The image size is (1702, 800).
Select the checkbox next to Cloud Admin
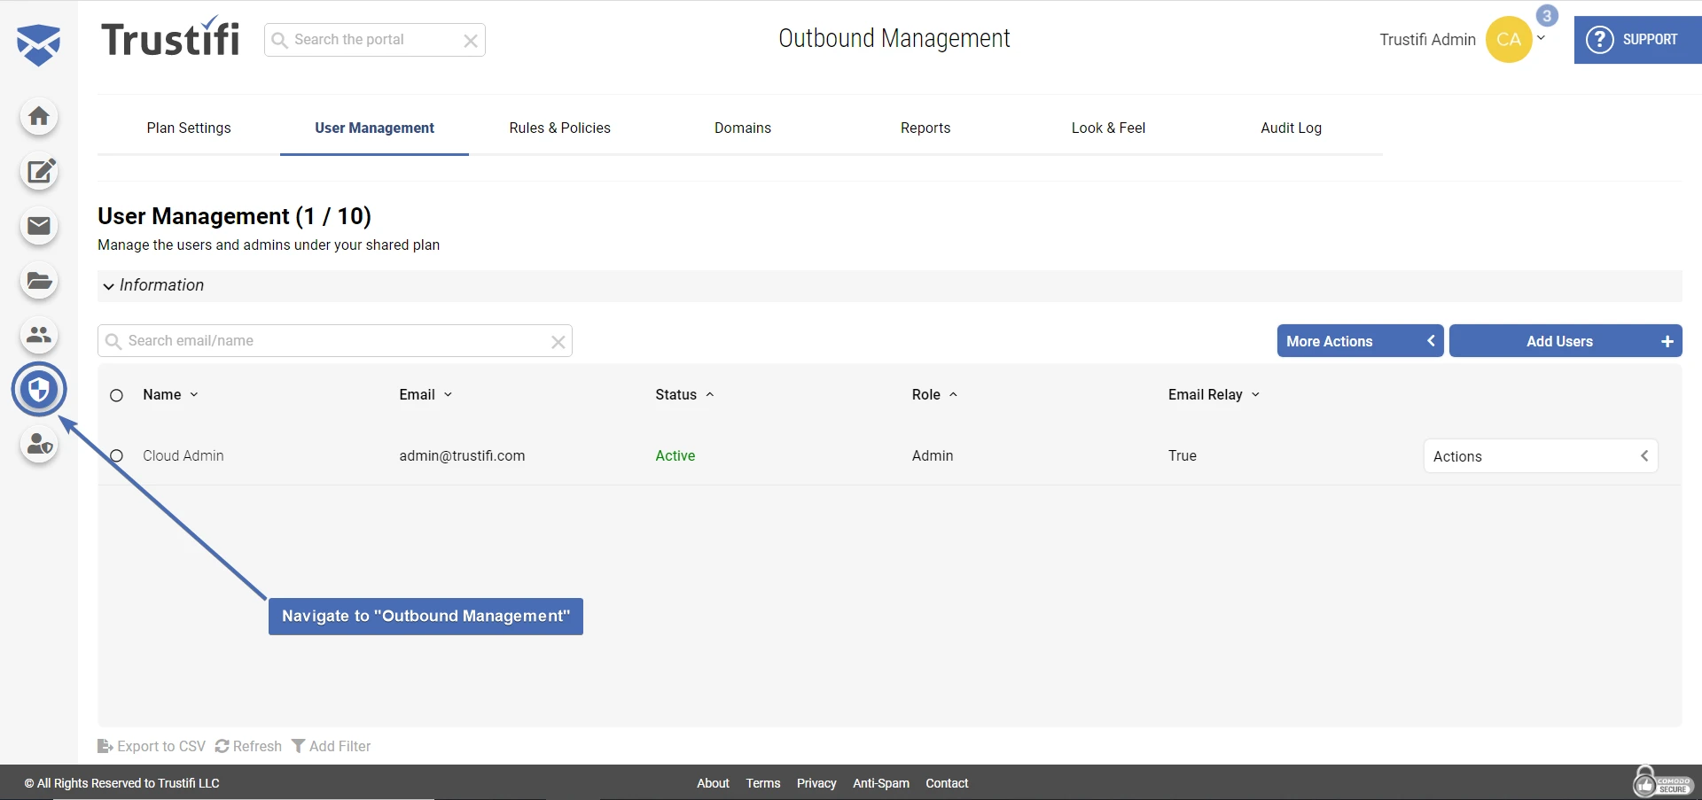[x=116, y=455]
